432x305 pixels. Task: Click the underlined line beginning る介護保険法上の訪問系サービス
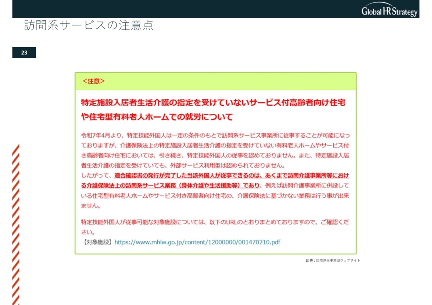click(x=170, y=186)
